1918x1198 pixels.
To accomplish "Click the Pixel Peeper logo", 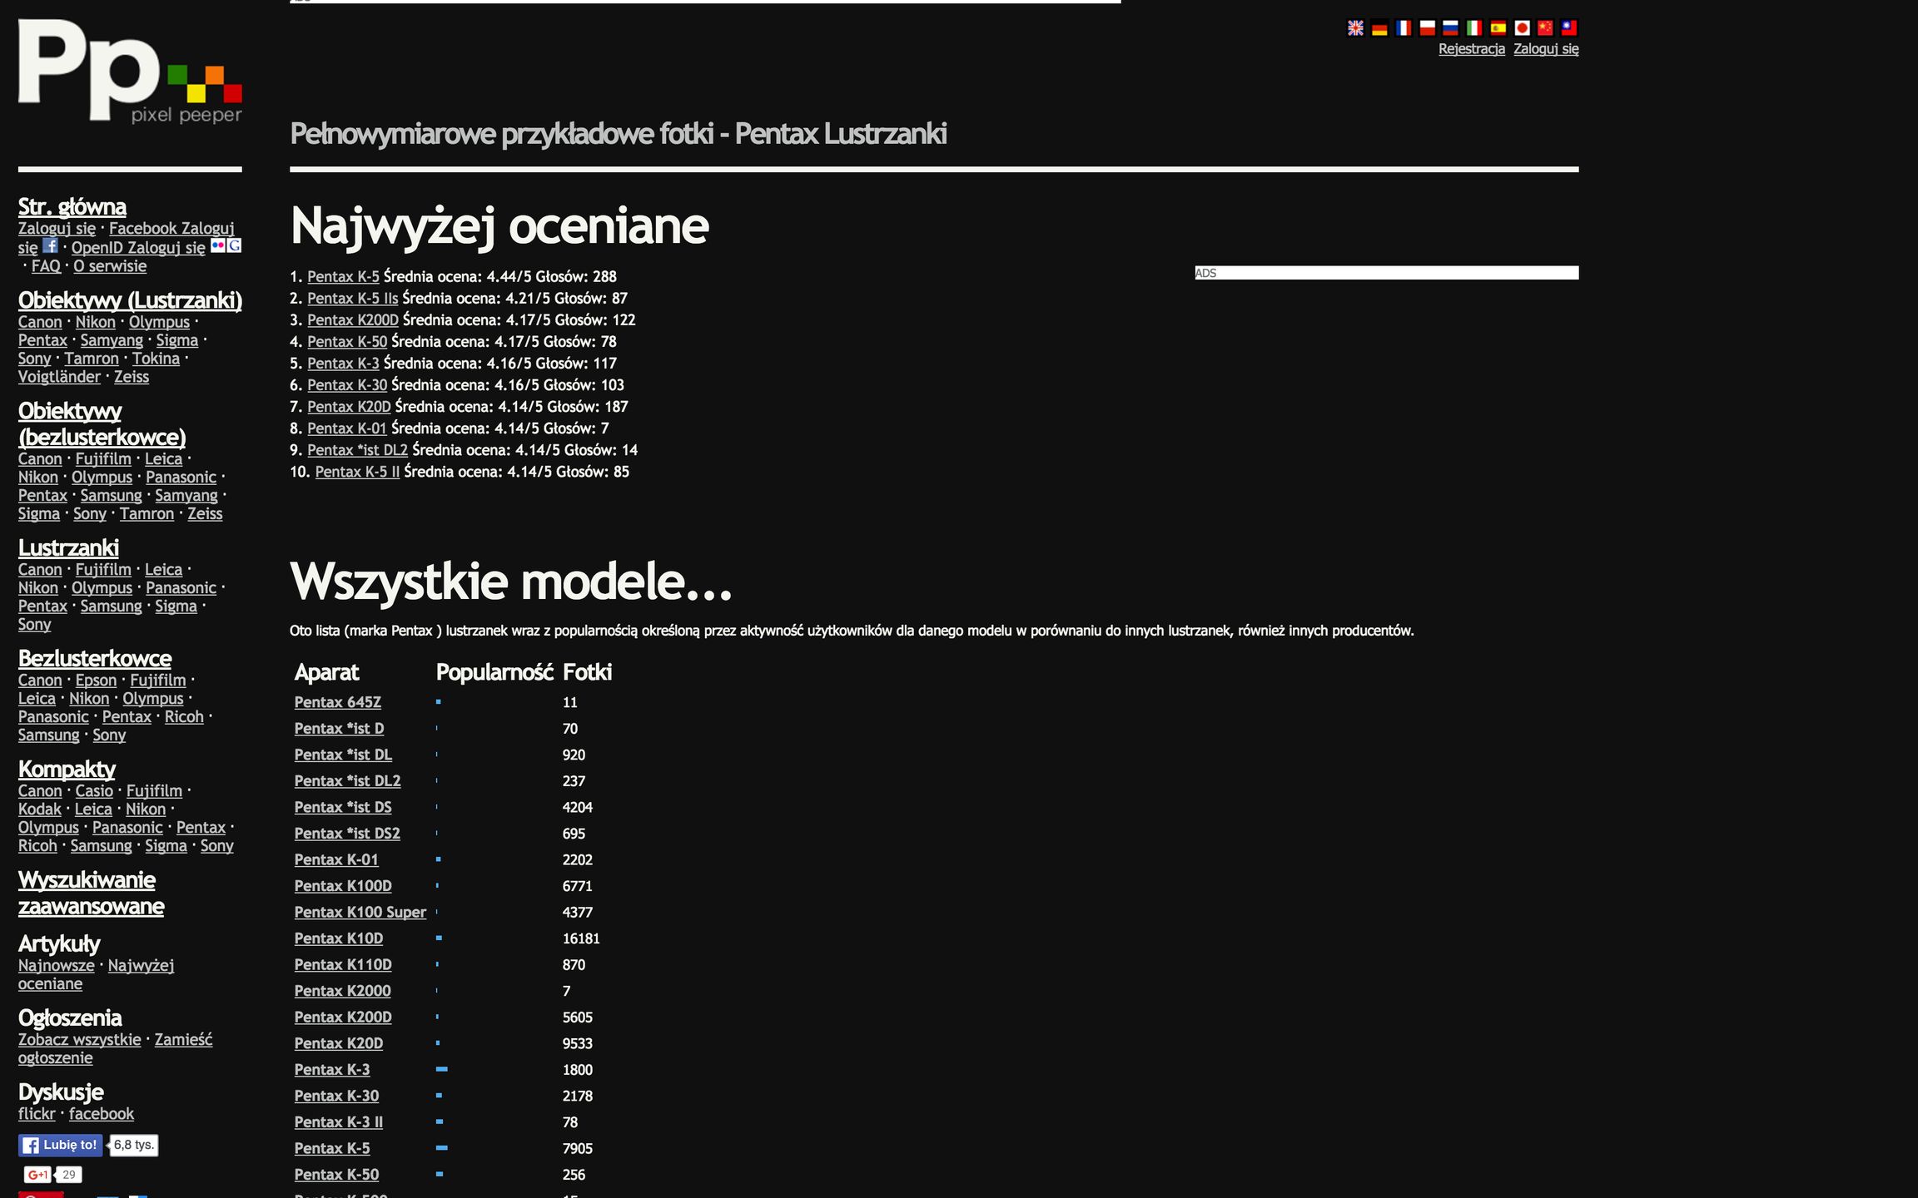I will pos(130,72).
